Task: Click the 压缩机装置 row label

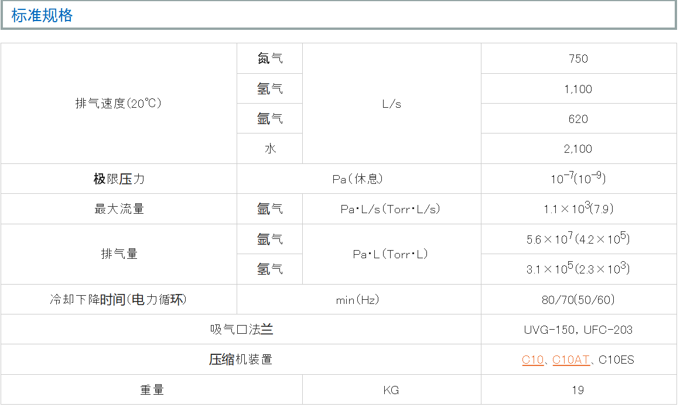Action: click(x=241, y=360)
